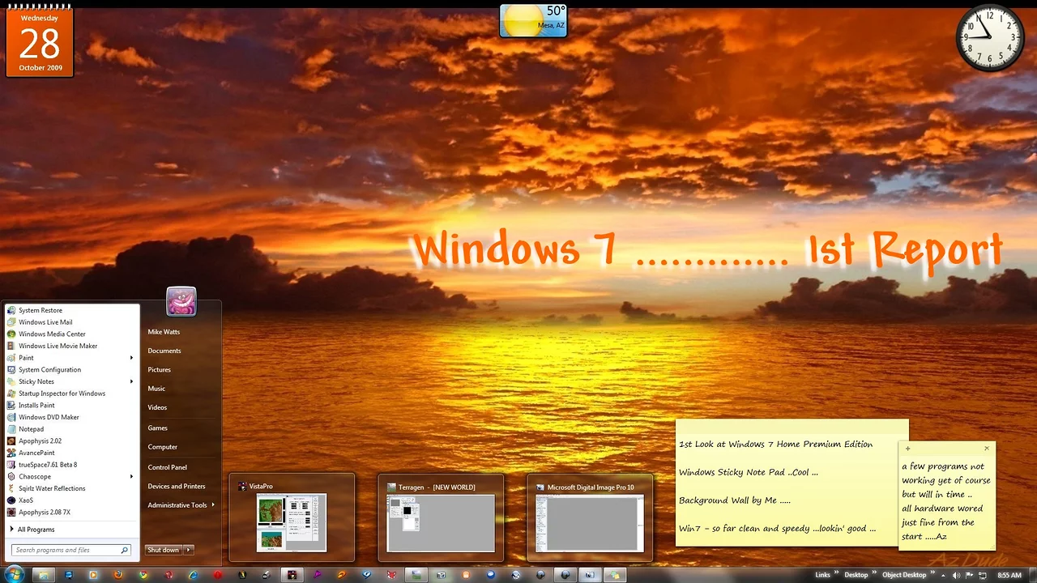The width and height of the screenshot is (1037, 583).
Task: Expand the Sticky Notes submenu arrow
Action: [x=131, y=381]
